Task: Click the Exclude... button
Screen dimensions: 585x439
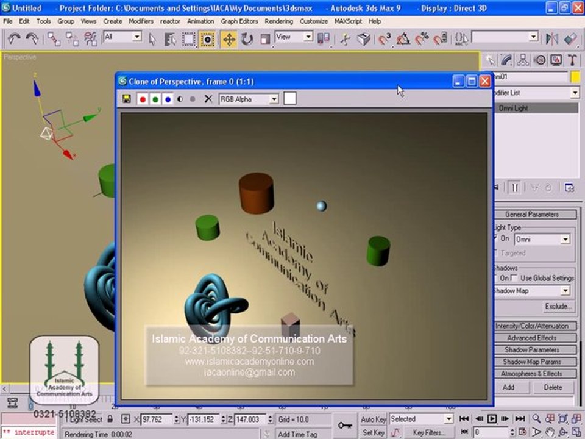Action: 558,306
